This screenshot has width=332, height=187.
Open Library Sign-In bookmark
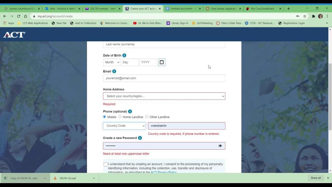177,23
